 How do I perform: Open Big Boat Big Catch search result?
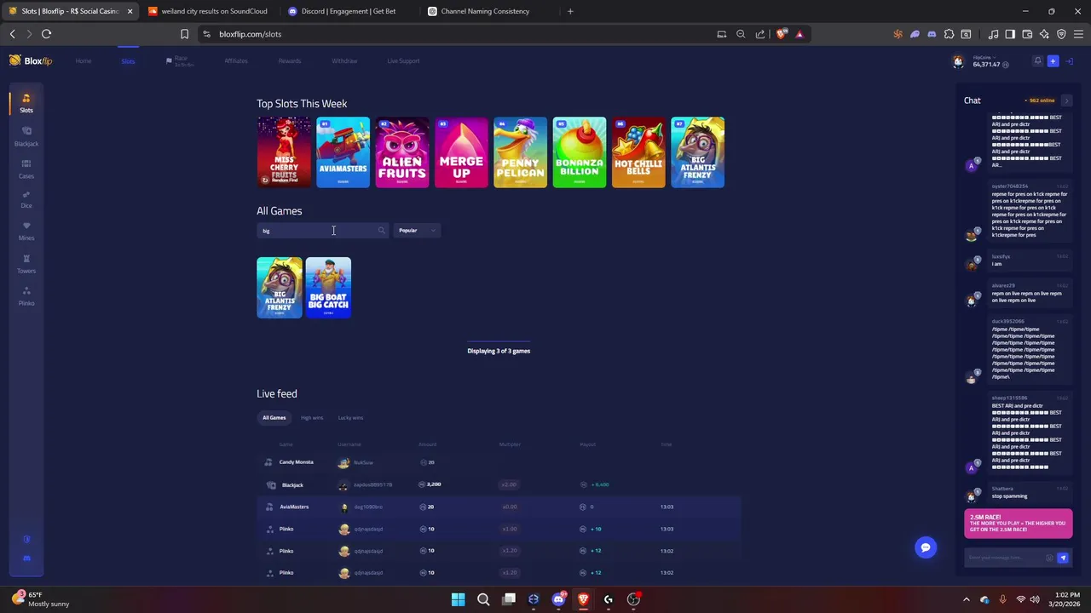pos(328,288)
